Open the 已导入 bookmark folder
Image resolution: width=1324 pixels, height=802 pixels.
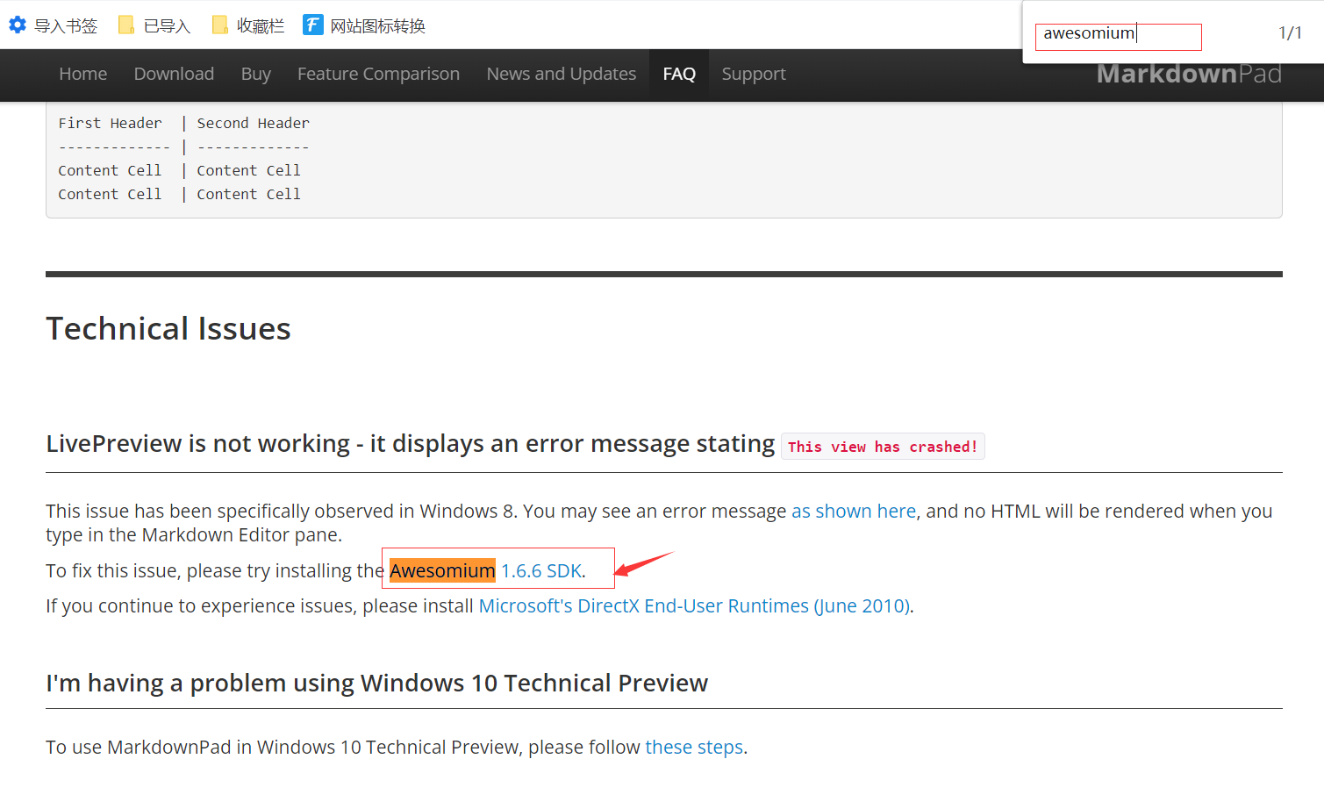154,26
